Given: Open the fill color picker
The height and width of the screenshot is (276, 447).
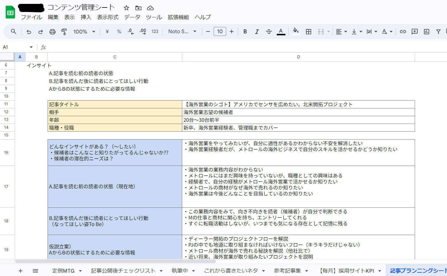Looking at the screenshot, I should point(296,31).
